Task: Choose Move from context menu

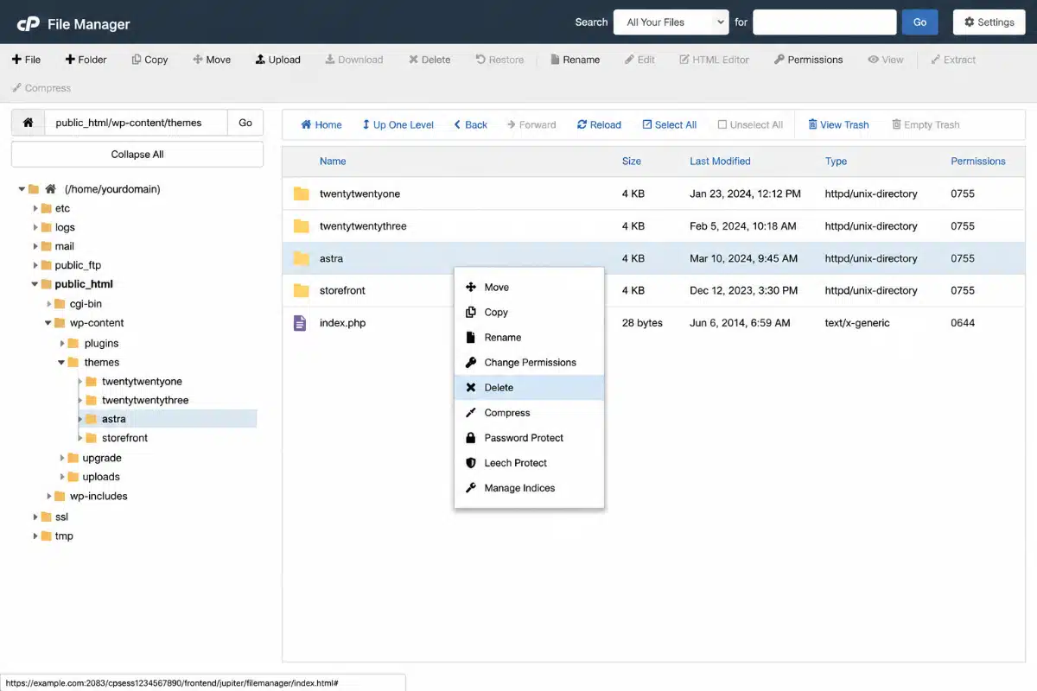Action: pyautogui.click(x=529, y=288)
